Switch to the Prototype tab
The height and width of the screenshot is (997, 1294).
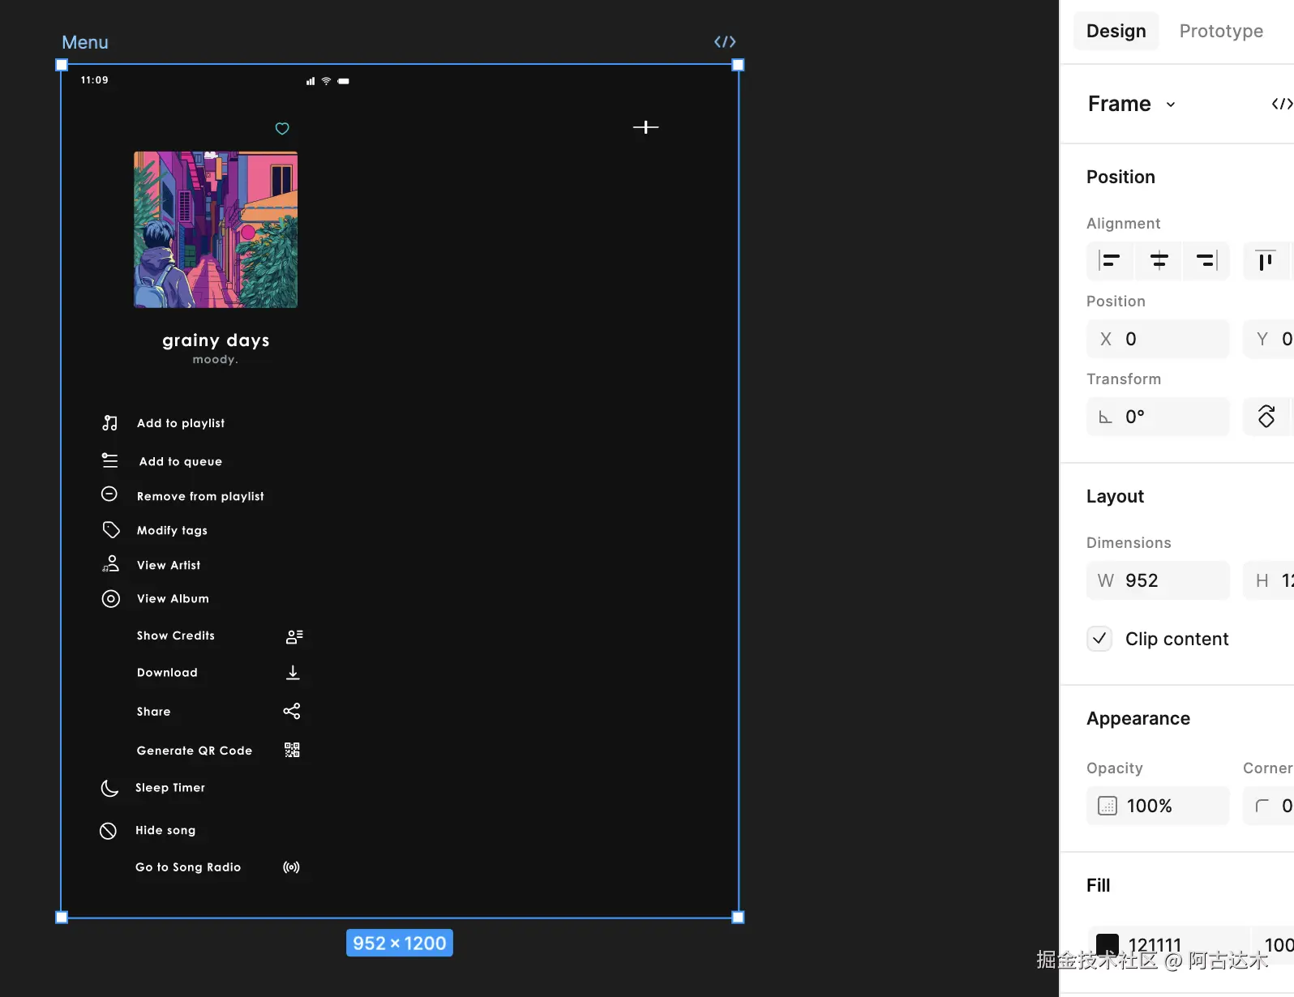1221,31
